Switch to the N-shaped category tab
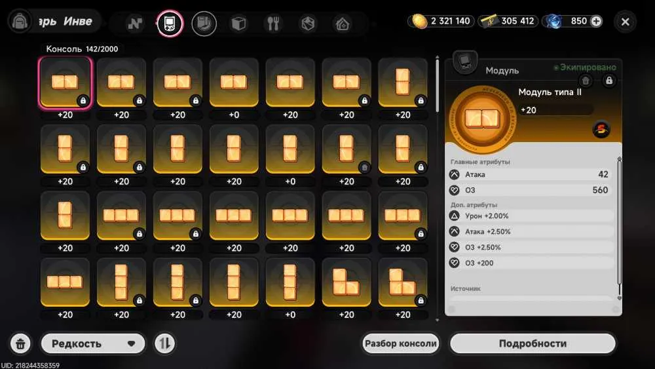This screenshot has width=655, height=369. (135, 24)
